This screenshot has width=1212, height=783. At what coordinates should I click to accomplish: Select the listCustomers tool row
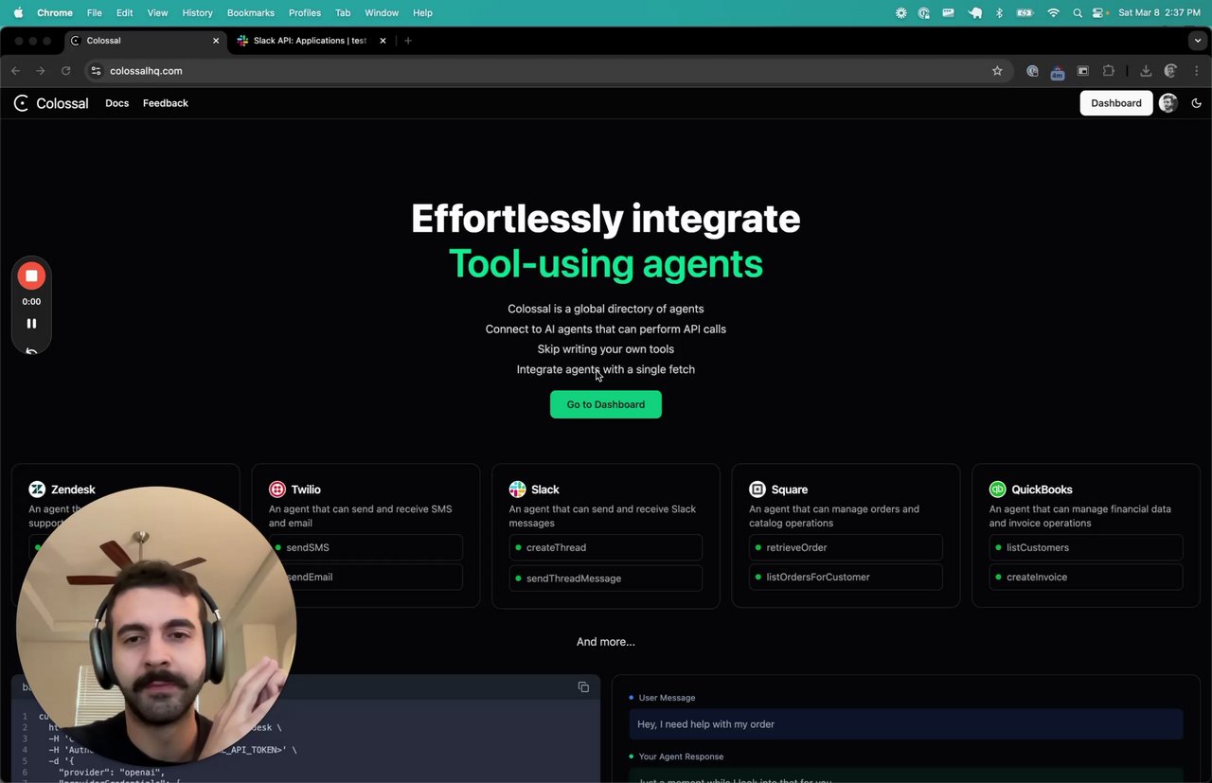(x=1086, y=547)
